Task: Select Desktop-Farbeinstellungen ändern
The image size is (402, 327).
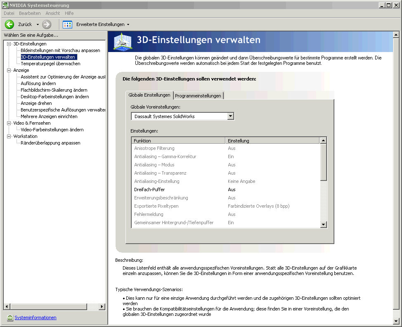Action: pos(55,97)
